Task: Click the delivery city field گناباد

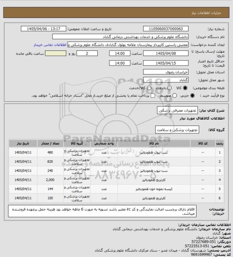Action: (166, 80)
